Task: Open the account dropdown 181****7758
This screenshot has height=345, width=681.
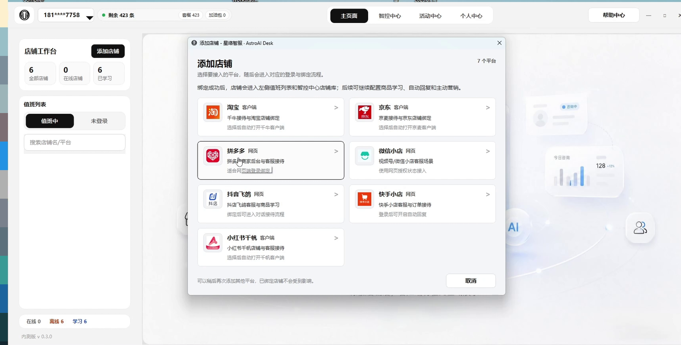Action: [x=66, y=15]
